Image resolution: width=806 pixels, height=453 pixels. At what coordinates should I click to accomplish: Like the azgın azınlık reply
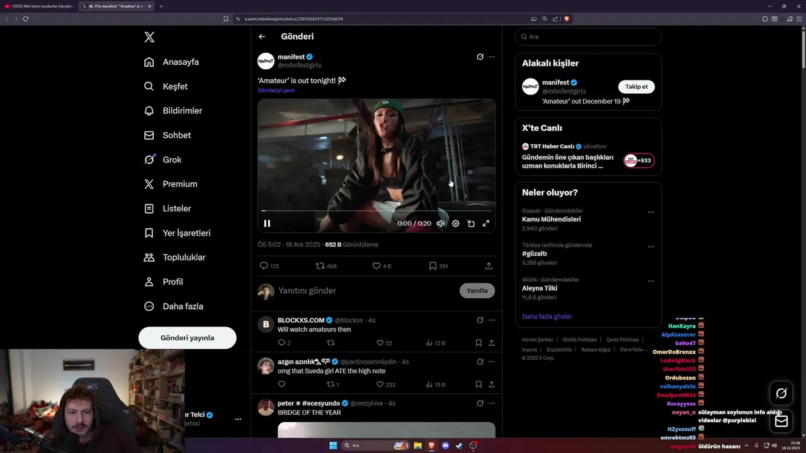pyautogui.click(x=386, y=384)
